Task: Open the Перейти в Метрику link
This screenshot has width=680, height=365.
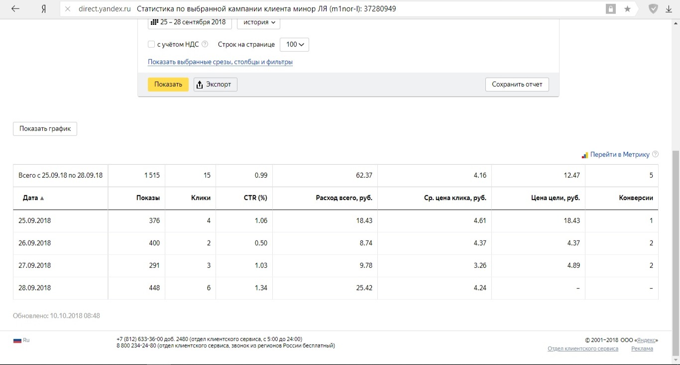Action: [619, 154]
